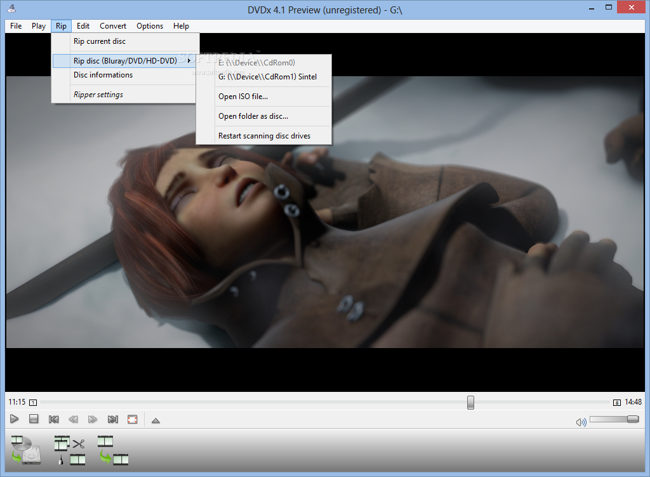Maximize the DVDx window
This screenshot has height=477, width=650.
(609, 8)
